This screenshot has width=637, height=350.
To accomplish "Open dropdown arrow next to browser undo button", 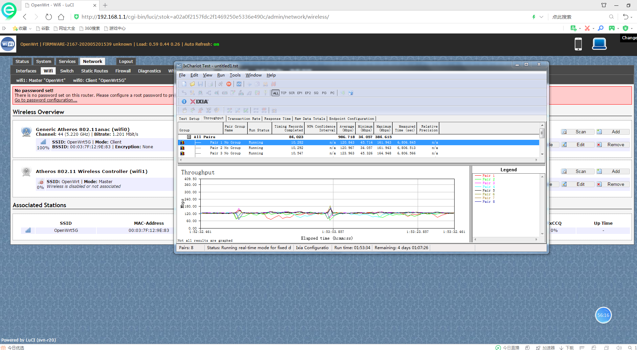I will click(x=632, y=17).
